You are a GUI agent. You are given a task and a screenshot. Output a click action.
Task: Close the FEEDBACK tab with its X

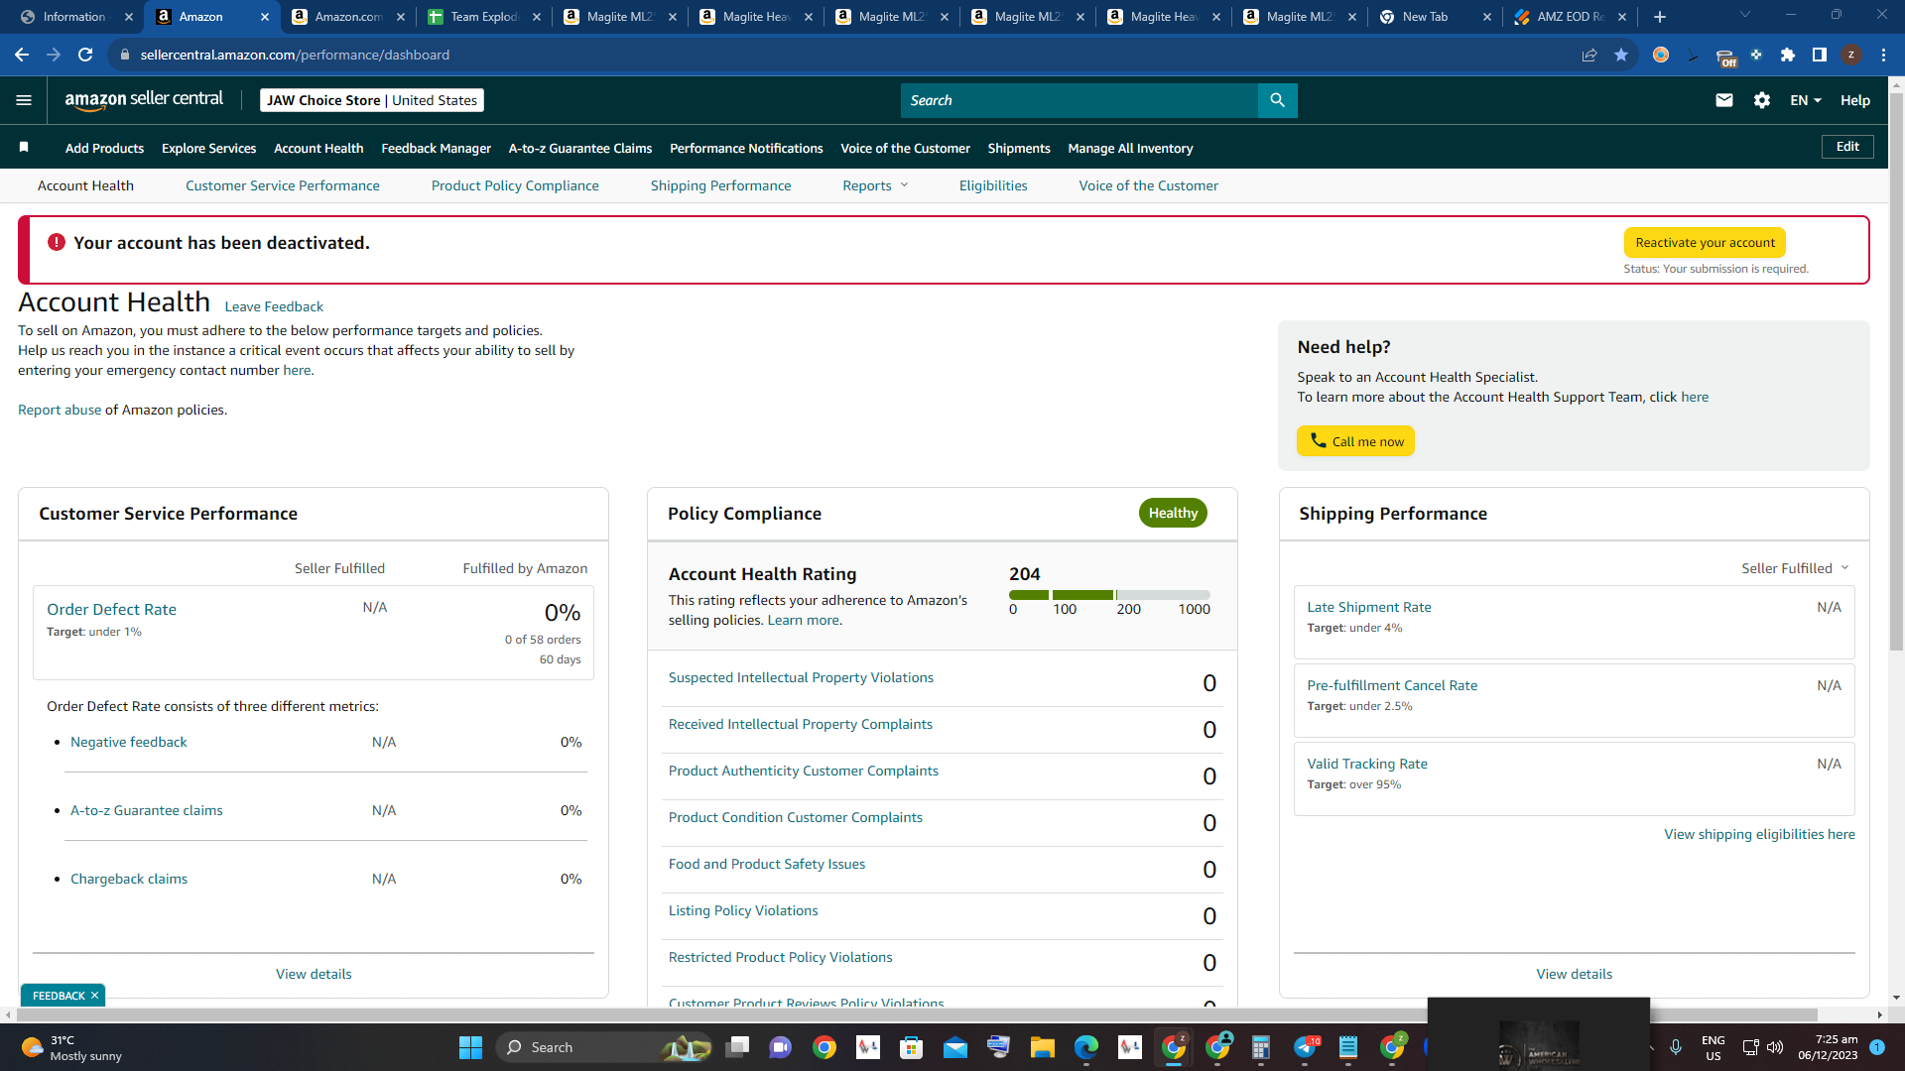click(94, 996)
